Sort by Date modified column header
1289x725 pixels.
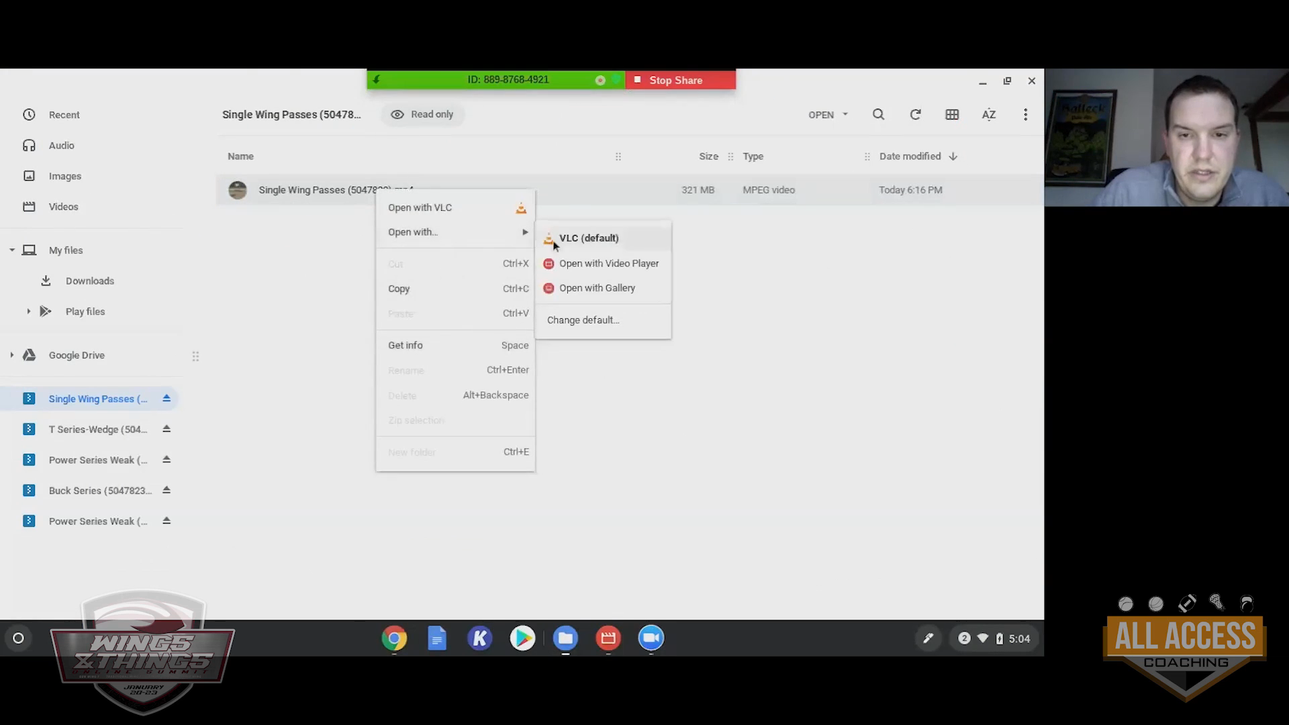click(910, 156)
